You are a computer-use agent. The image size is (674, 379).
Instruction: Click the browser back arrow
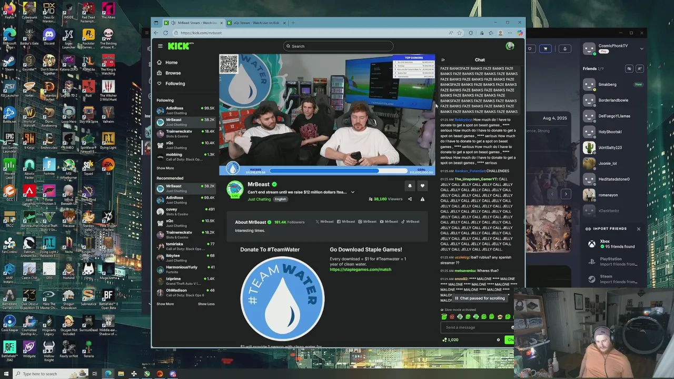pyautogui.click(x=156, y=33)
